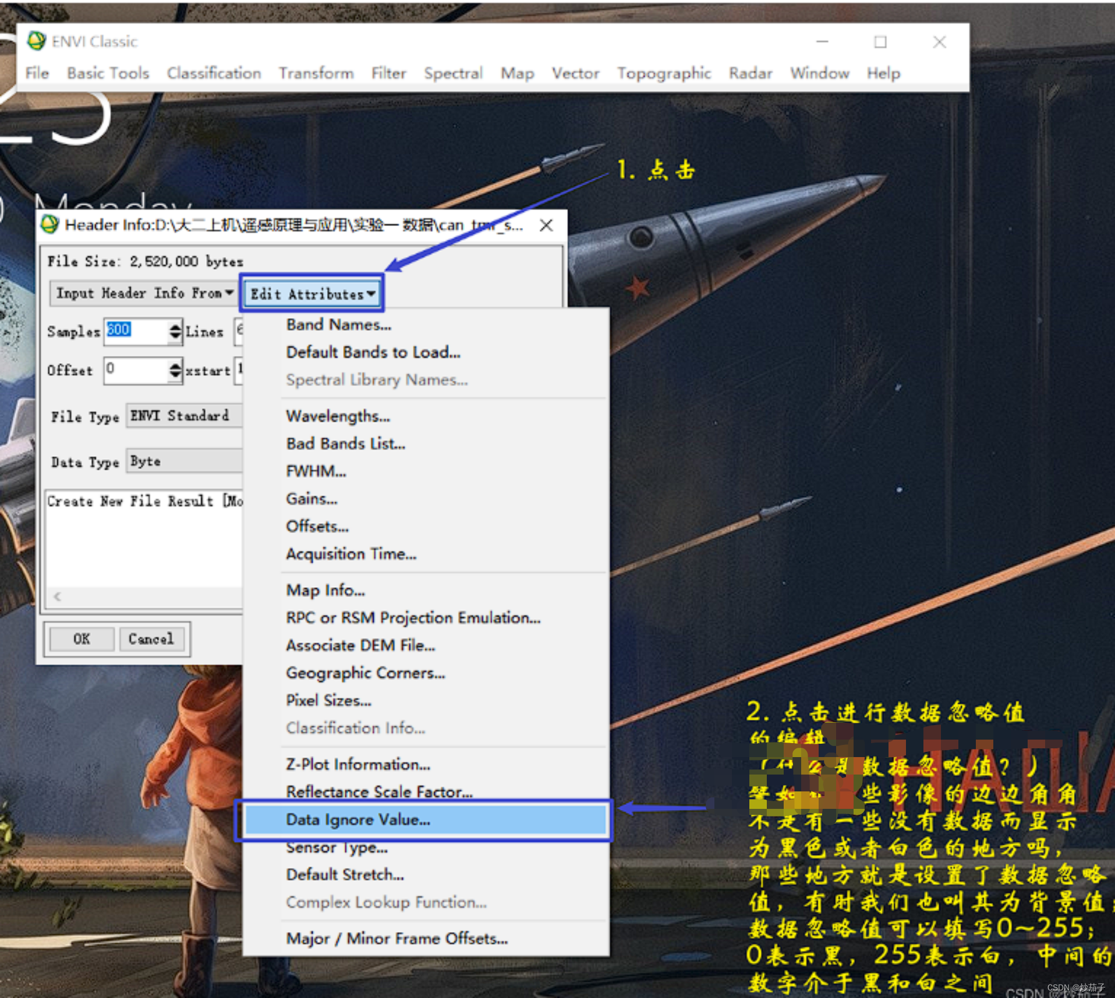Select Data Ignore Value... entry
The width and height of the screenshot is (1115, 998).
point(425,820)
